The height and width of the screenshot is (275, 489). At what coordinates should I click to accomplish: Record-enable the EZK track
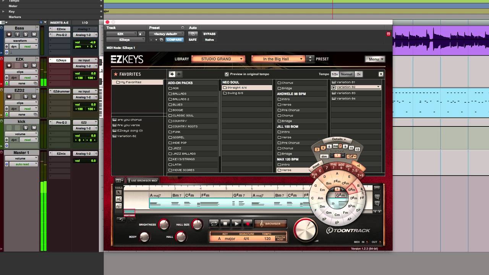click(x=9, y=66)
